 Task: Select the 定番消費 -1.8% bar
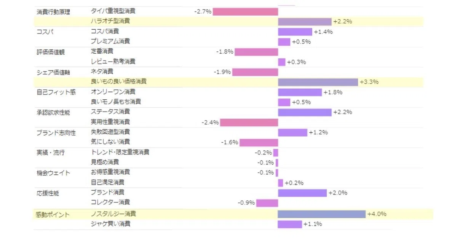[x=257, y=52]
